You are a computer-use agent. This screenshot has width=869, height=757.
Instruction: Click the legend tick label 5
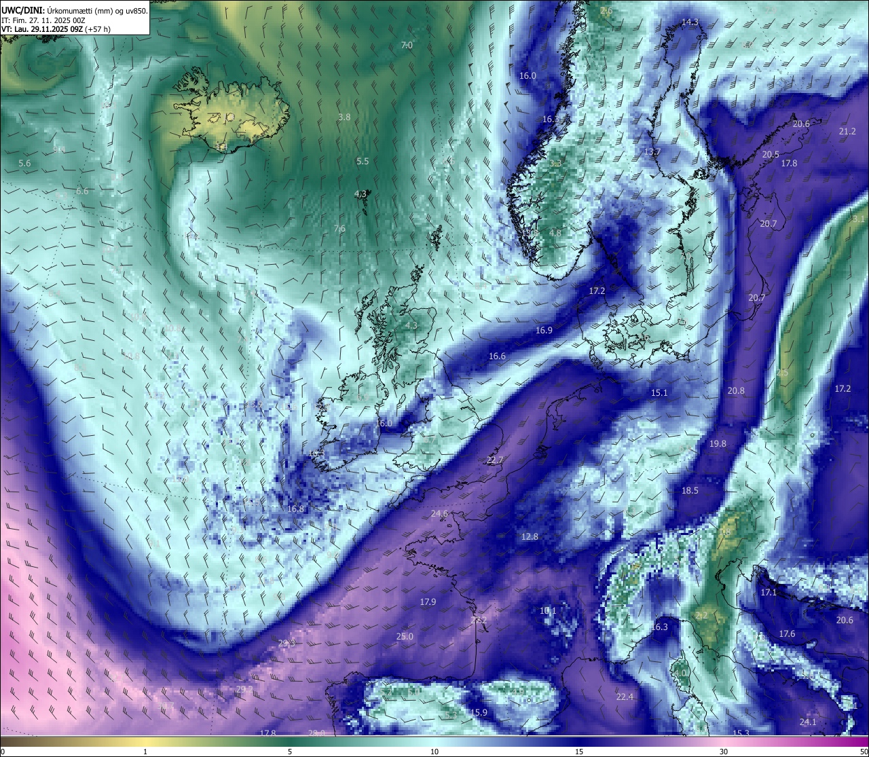(x=290, y=752)
